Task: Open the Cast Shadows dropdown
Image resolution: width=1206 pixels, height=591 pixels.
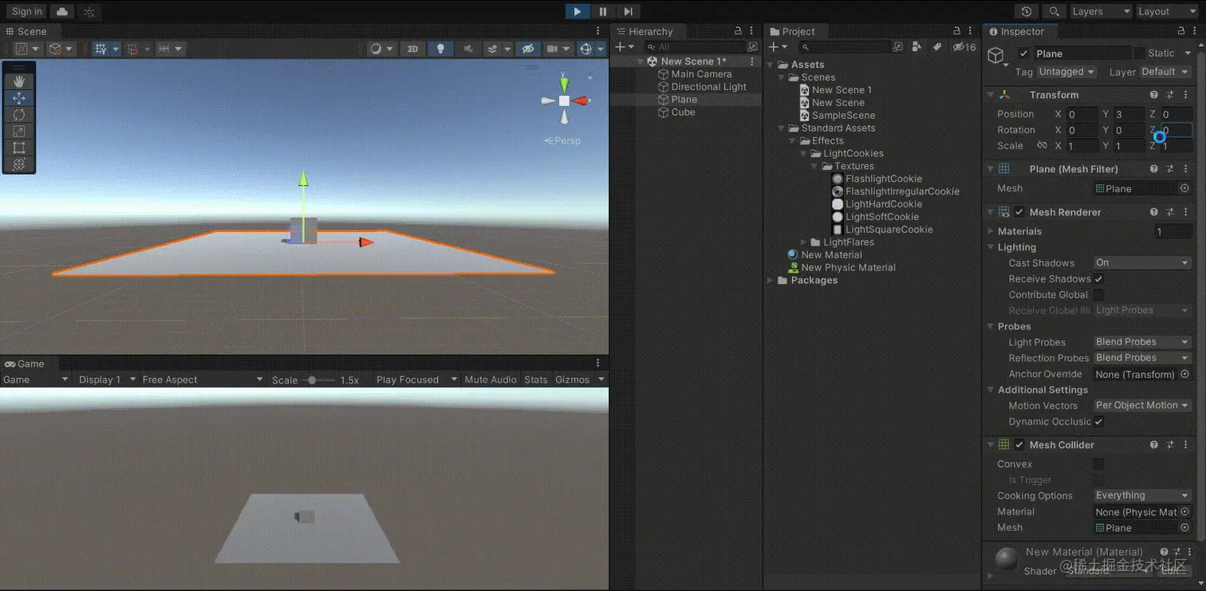Action: coord(1142,262)
